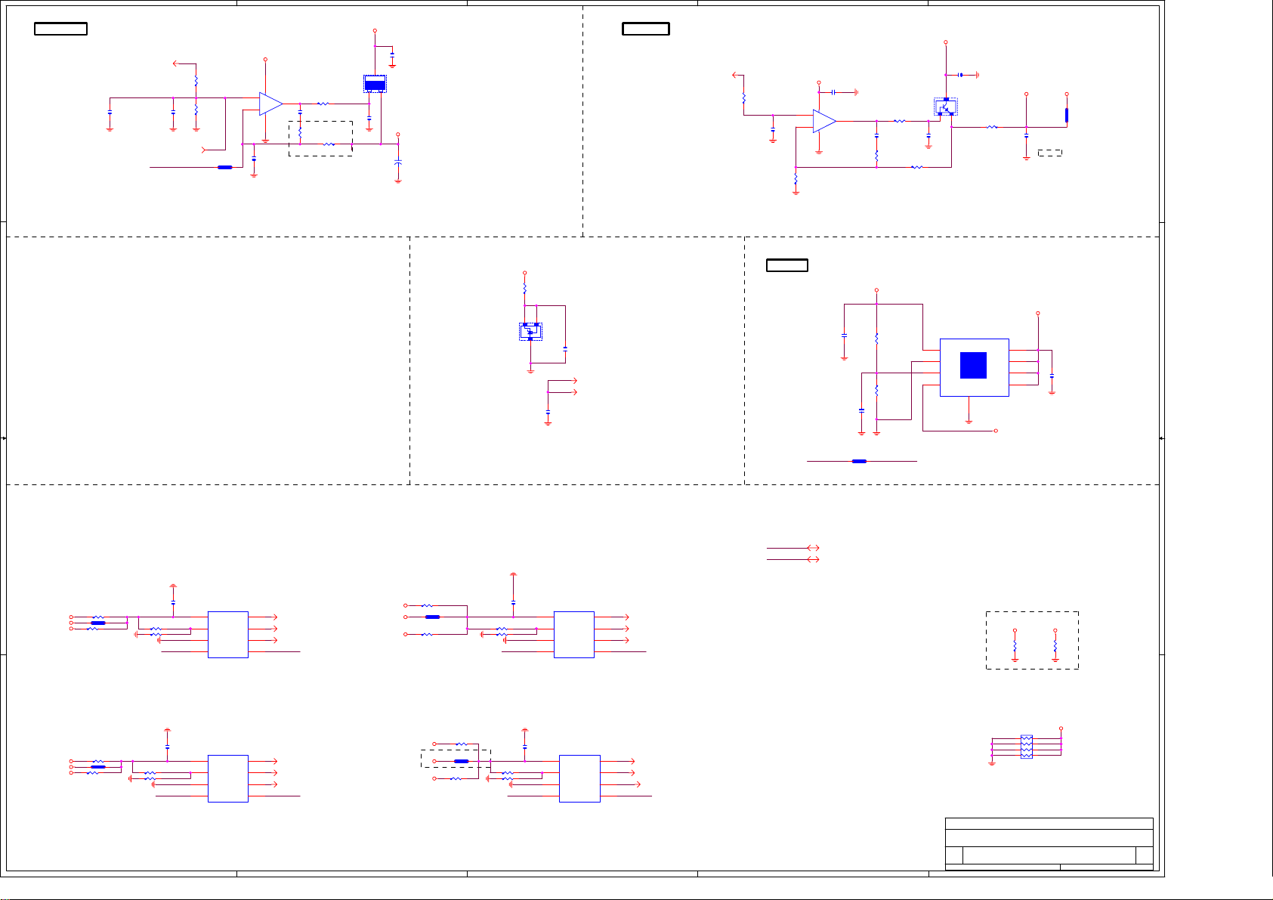Viewport: 1273px width, 900px height.
Task: Click the polarized capacitor with curved plate
Action: (398, 162)
